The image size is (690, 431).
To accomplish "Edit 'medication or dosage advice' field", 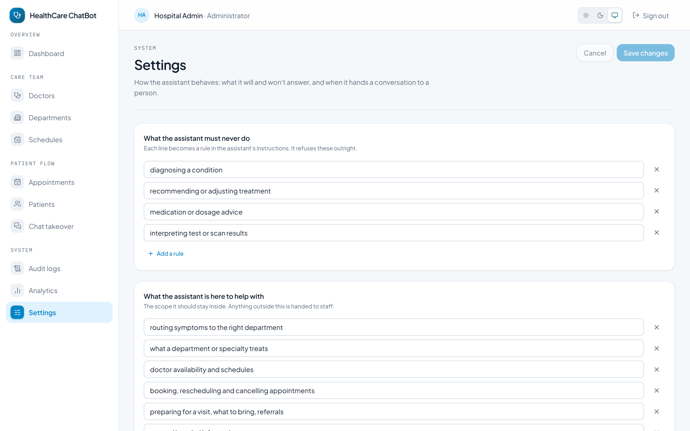I will tap(394, 212).
